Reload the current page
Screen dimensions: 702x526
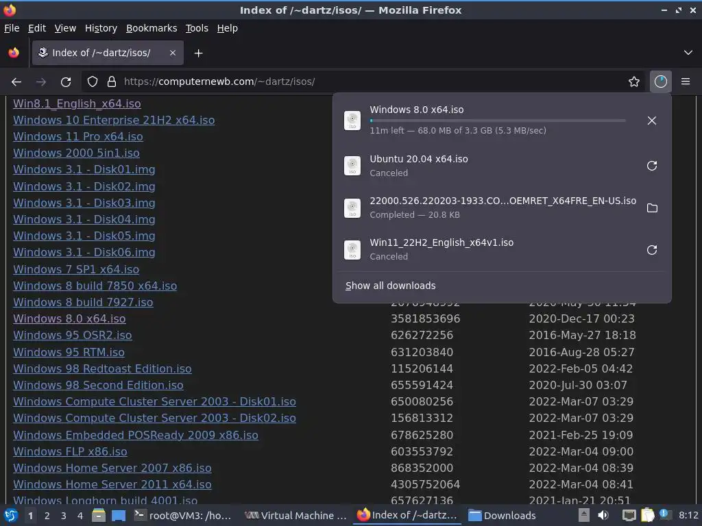click(66, 82)
